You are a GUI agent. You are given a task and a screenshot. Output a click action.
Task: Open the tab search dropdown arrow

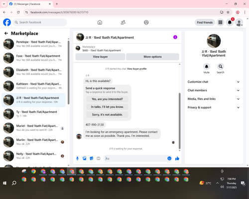4,4
